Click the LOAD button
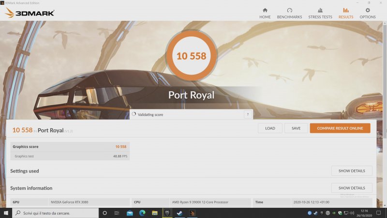Screen dimensions: 387x218 point(270,128)
